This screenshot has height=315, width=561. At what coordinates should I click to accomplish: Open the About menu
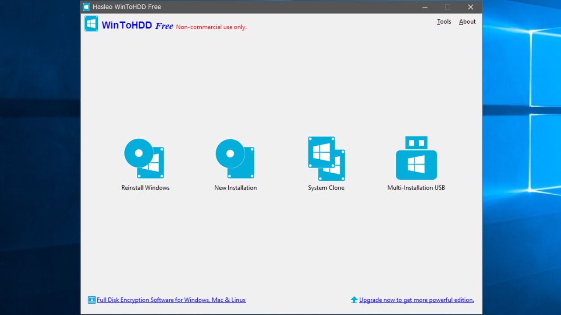pyautogui.click(x=467, y=21)
